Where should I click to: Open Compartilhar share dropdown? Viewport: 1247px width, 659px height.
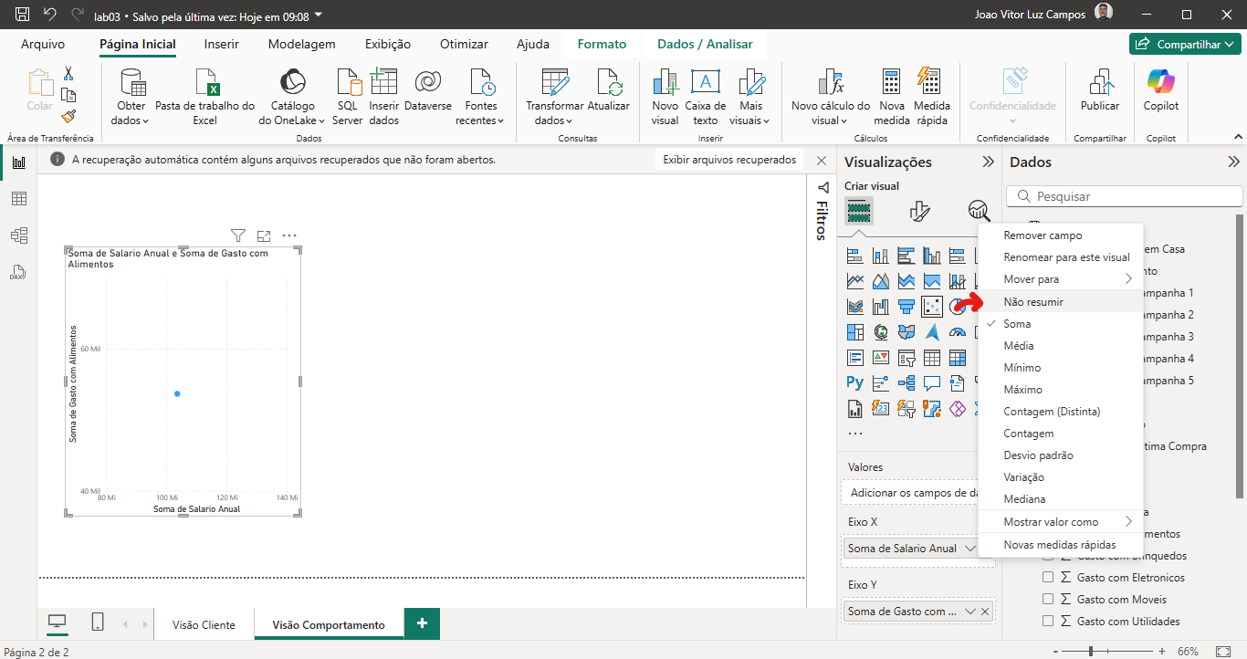tap(1186, 44)
